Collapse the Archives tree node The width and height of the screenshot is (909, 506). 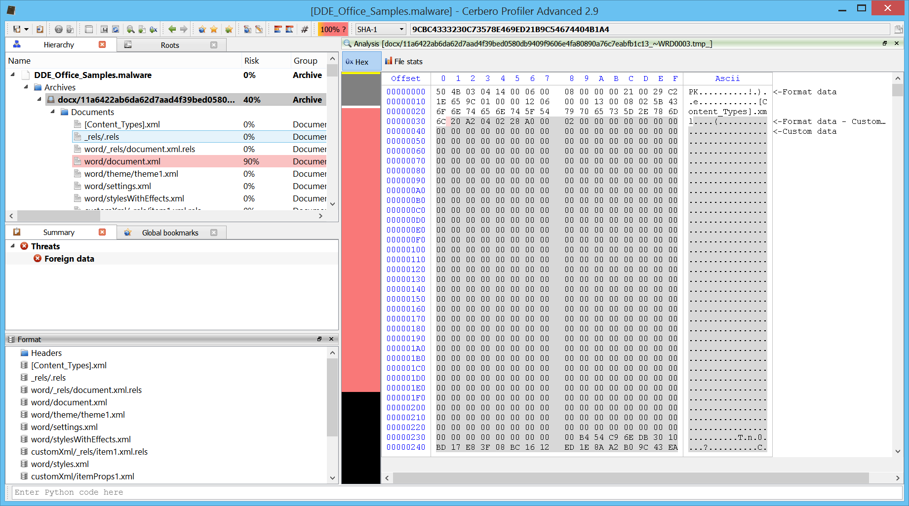(26, 87)
